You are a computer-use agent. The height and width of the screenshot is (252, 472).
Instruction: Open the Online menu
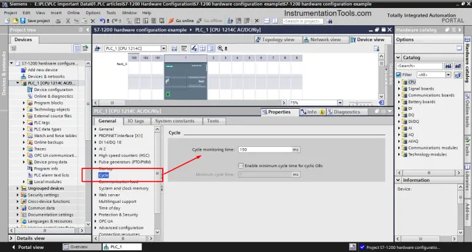click(x=74, y=13)
